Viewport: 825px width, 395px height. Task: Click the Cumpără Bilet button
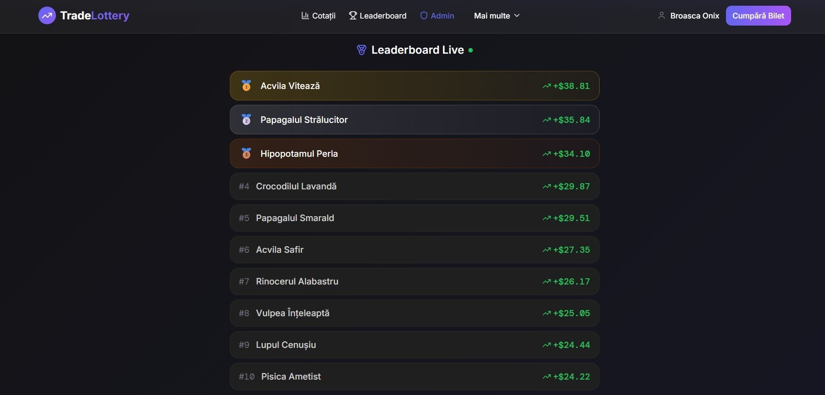(x=758, y=16)
